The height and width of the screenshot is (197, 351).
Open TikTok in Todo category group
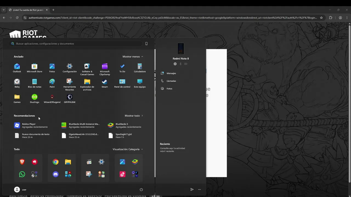(x=123, y=174)
